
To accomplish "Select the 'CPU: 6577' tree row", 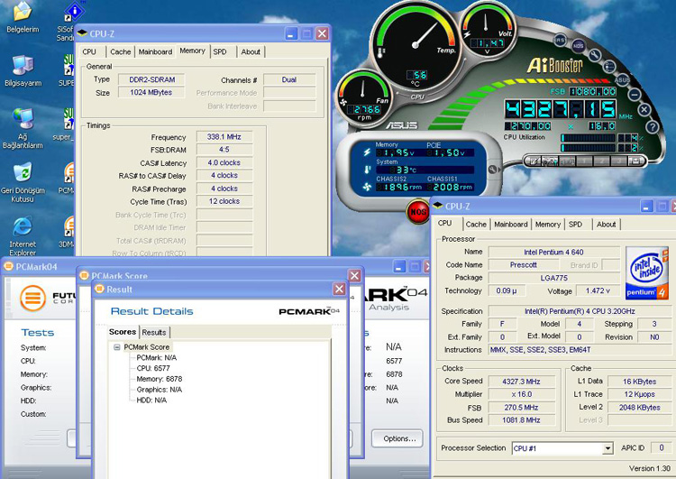I will click(x=153, y=368).
